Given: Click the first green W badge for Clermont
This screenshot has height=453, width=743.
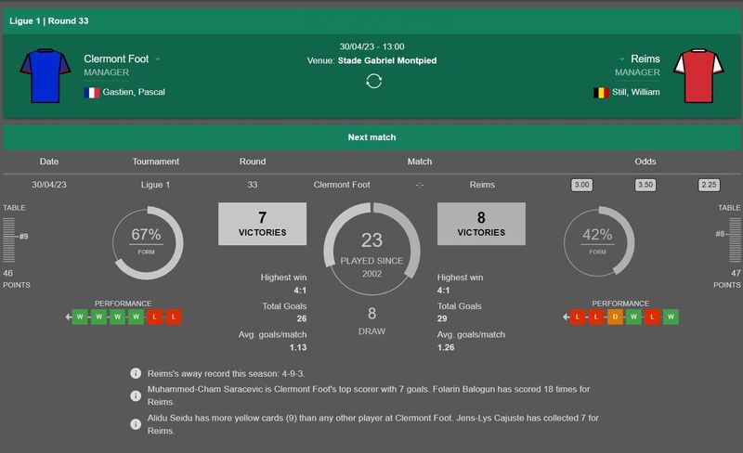Looking at the screenshot, I should (80, 317).
